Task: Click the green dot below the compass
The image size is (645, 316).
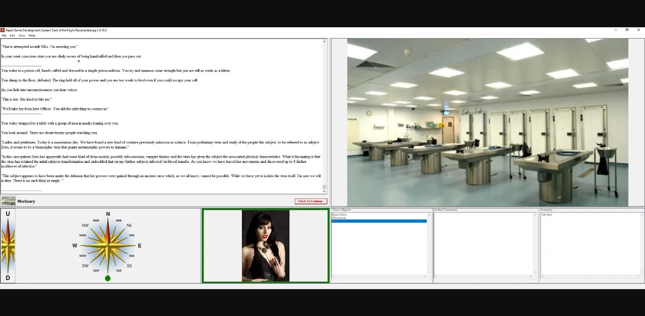Action: [x=107, y=278]
